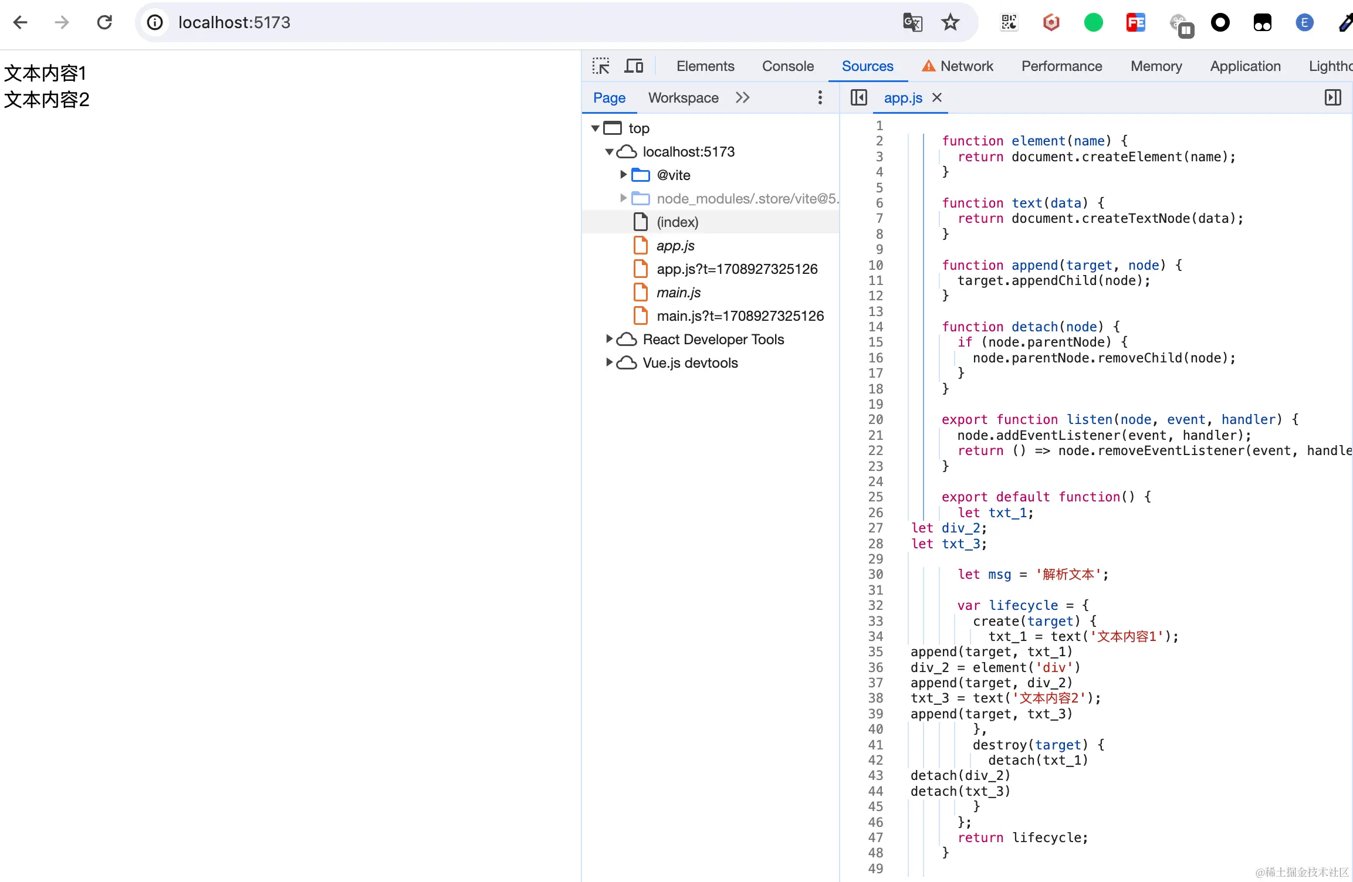The image size is (1353, 882).
Task: Expand the @vite folder
Action: coord(623,175)
